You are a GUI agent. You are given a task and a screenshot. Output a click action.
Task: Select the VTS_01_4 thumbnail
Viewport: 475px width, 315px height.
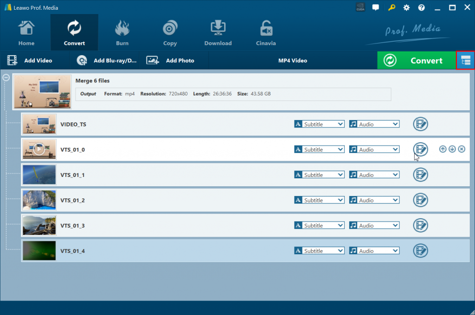(x=39, y=251)
